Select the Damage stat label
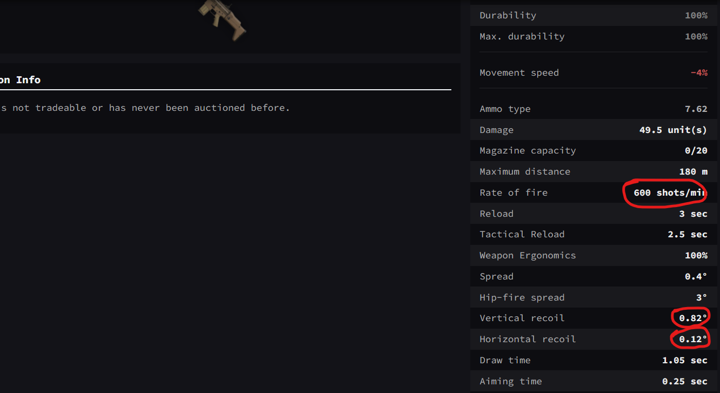Image resolution: width=720 pixels, height=393 pixels. [x=496, y=130]
